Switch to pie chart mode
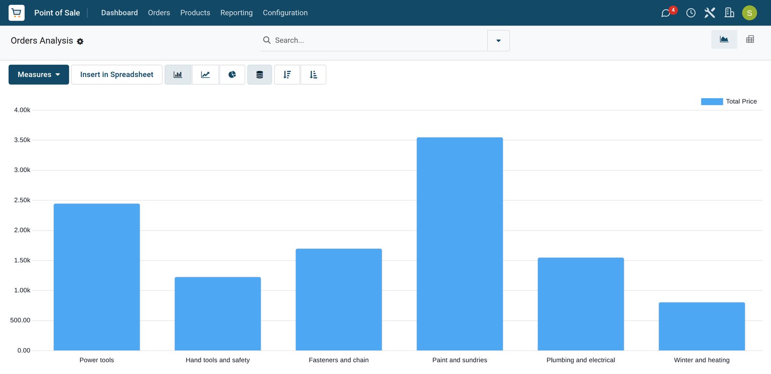The width and height of the screenshot is (771, 374). tap(232, 75)
